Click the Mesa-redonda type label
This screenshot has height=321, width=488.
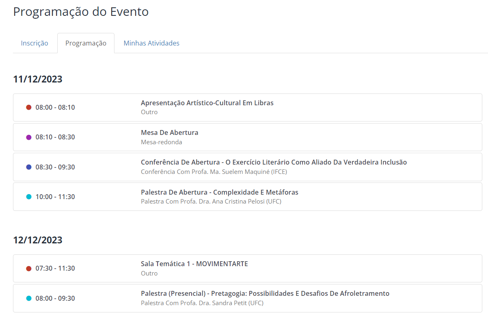click(161, 142)
